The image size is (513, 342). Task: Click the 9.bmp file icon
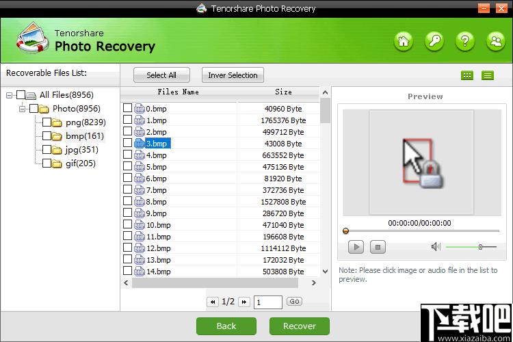pyautogui.click(x=140, y=213)
